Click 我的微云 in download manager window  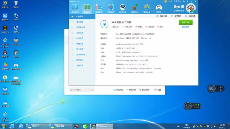pyautogui.click(x=118, y=90)
